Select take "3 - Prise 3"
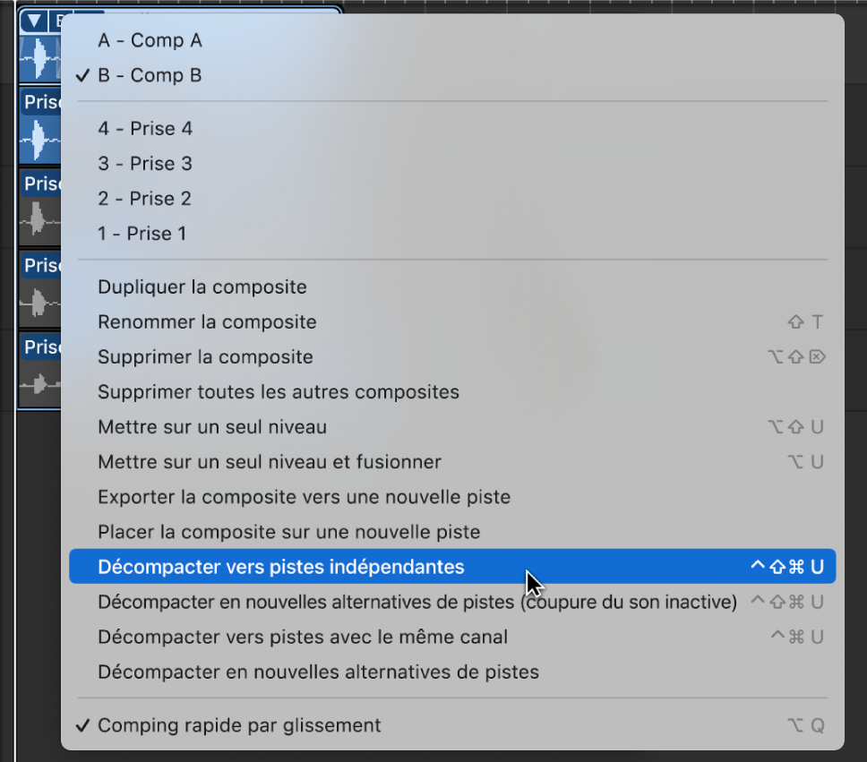867x762 pixels. 145,163
